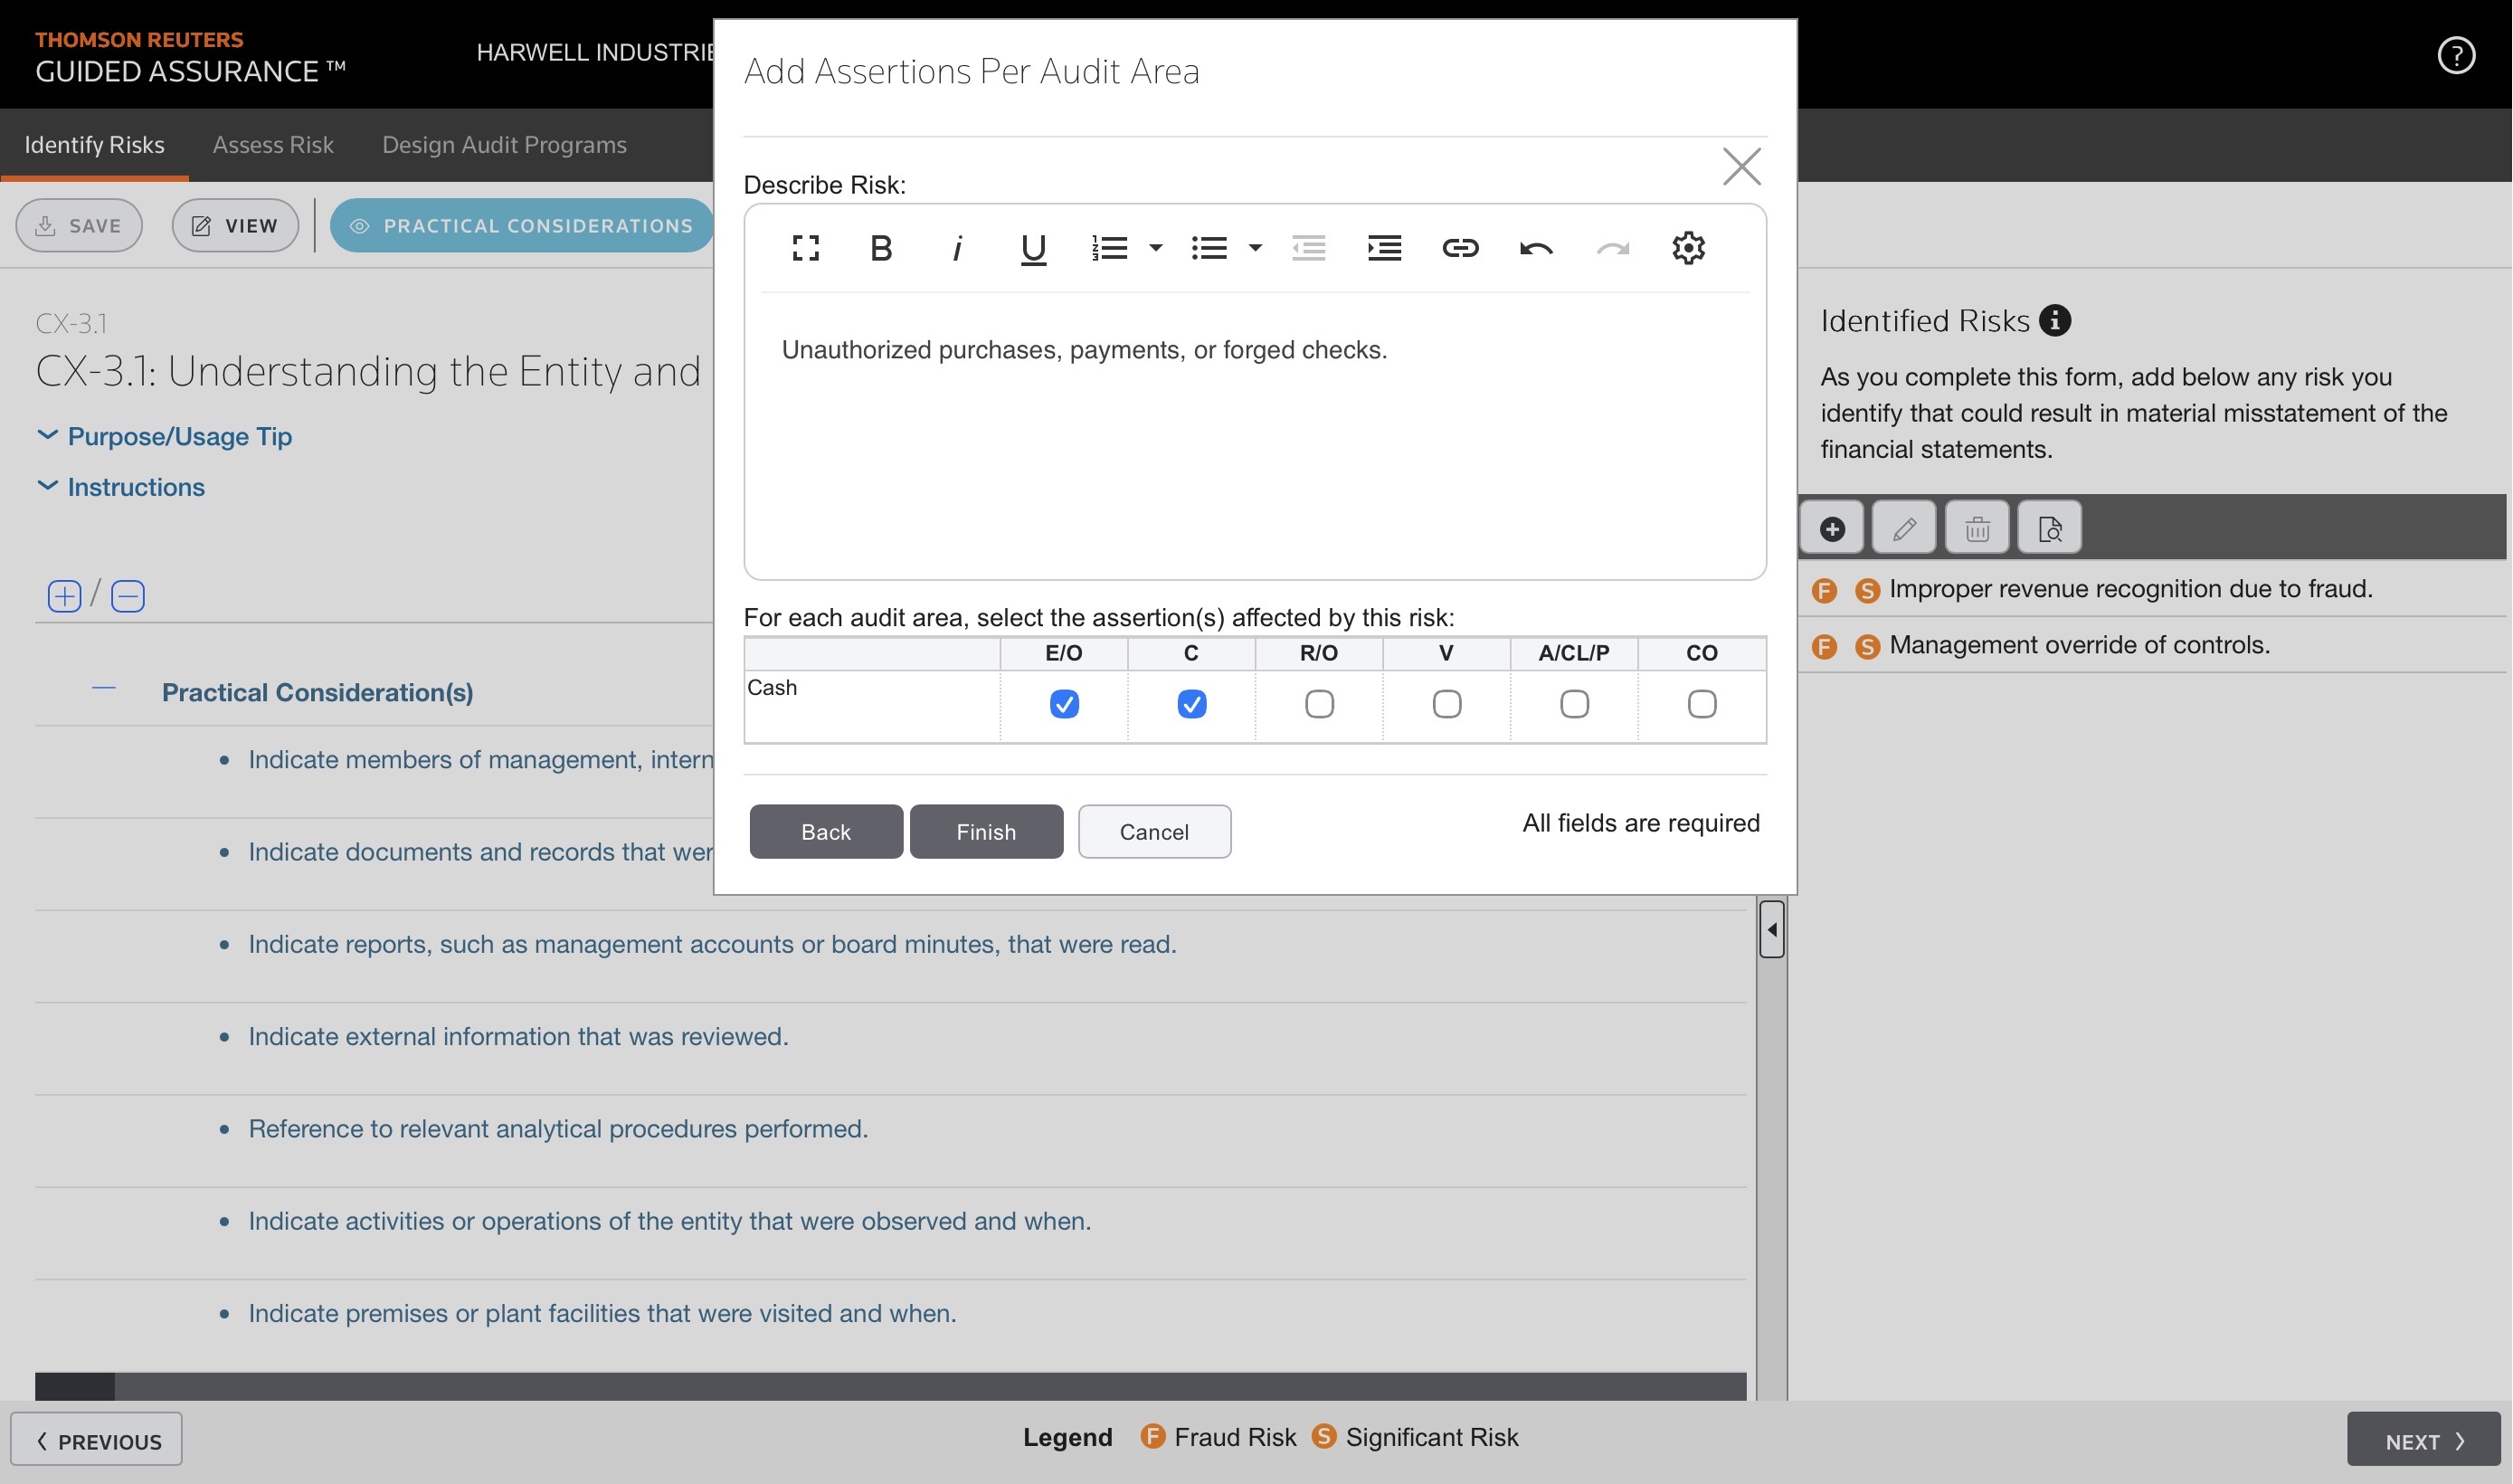The image size is (2513, 1484).
Task: Check the R/O assertion for Cash
Action: [1319, 704]
